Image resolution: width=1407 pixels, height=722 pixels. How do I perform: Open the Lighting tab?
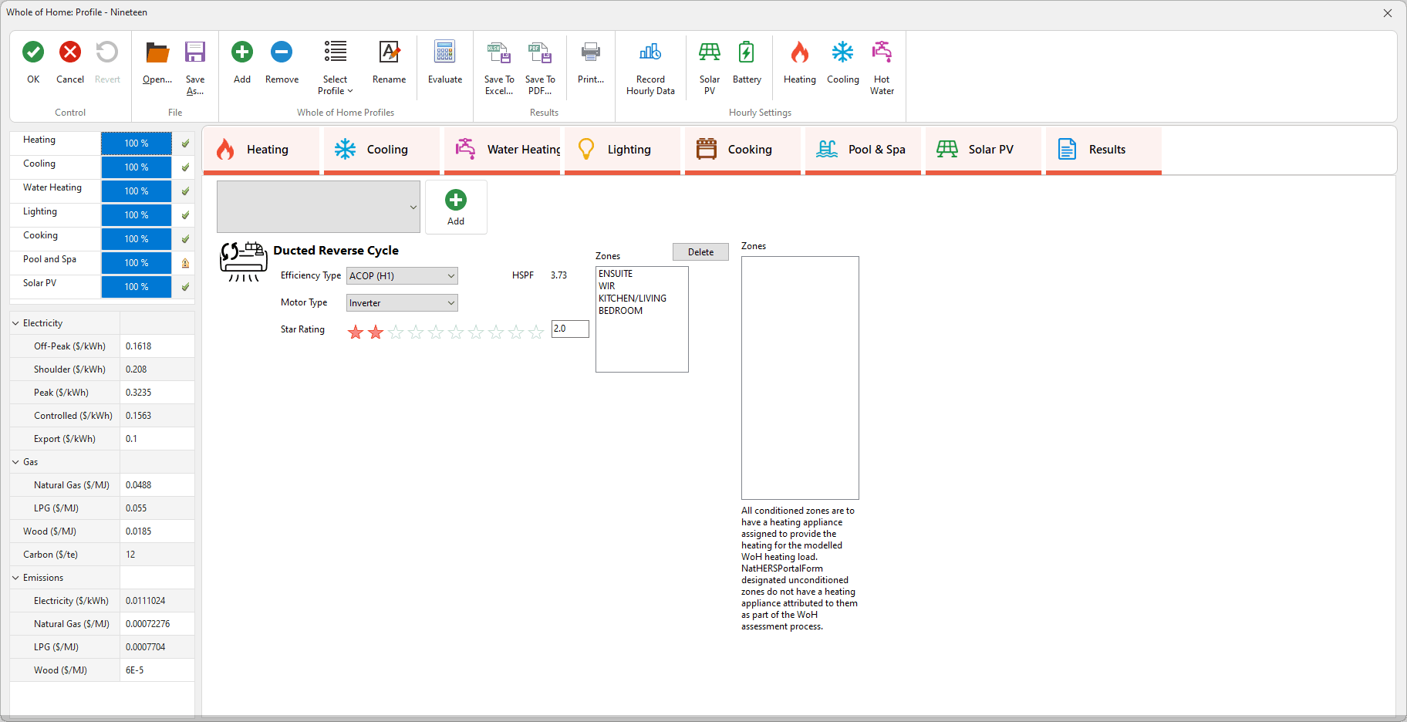coord(623,150)
